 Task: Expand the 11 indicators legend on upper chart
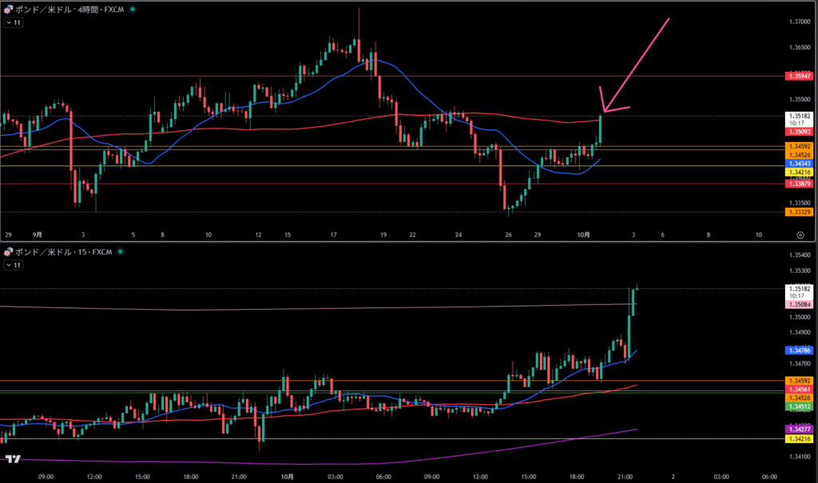[x=14, y=22]
